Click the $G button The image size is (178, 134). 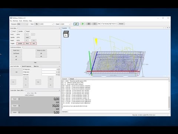point(41,57)
